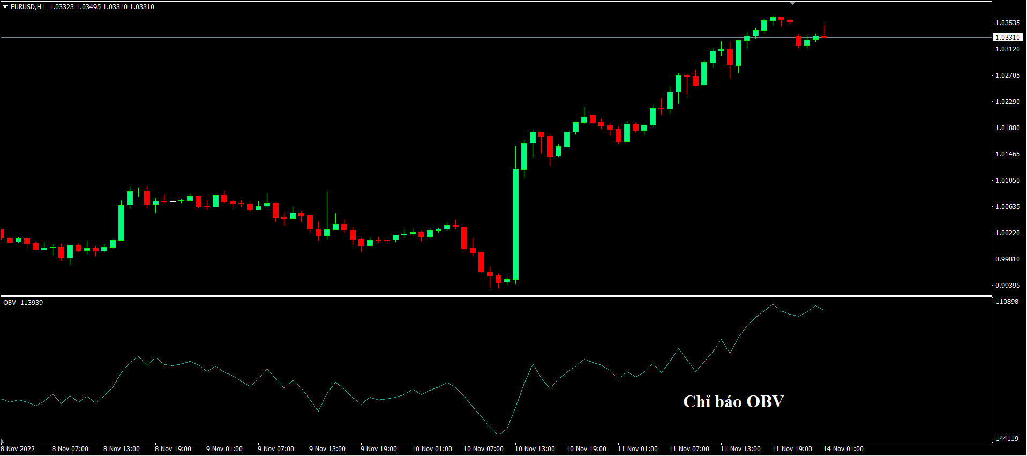
Task: Click the 14 Nov 01:00 time label
Action: (x=843, y=449)
